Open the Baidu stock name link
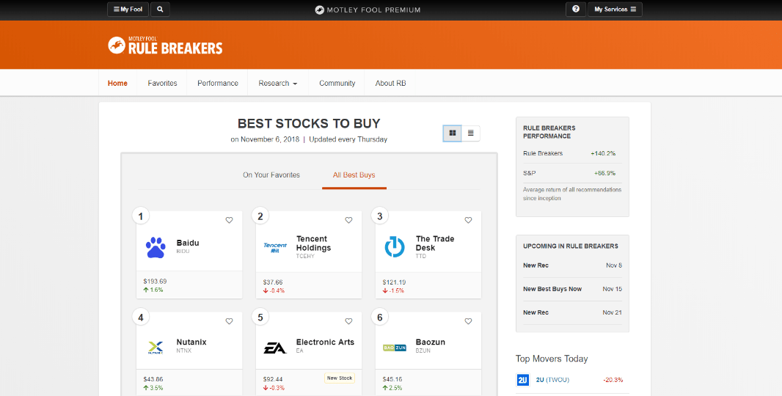The height and width of the screenshot is (396, 782). click(188, 243)
